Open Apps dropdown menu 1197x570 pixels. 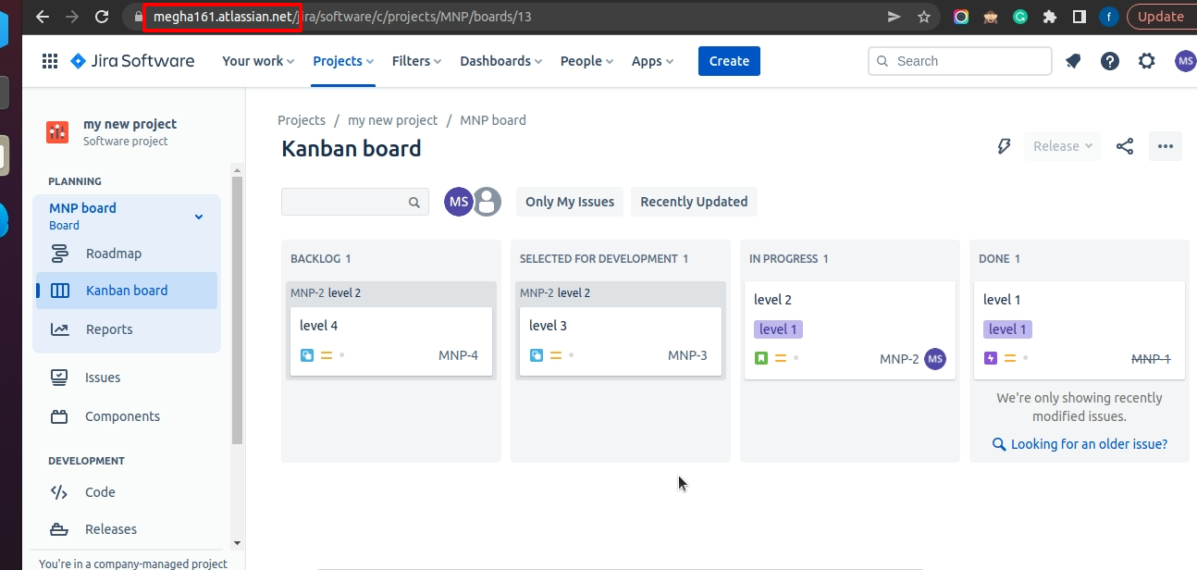point(652,61)
